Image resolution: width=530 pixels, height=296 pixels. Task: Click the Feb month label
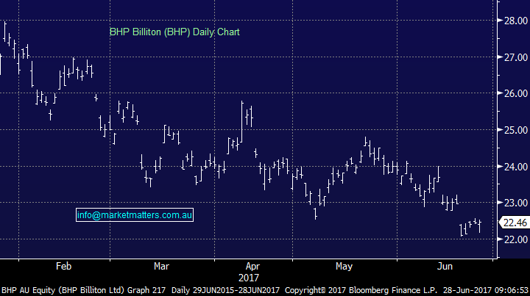[x=63, y=267]
